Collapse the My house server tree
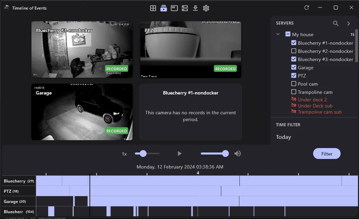 (x=278, y=34)
